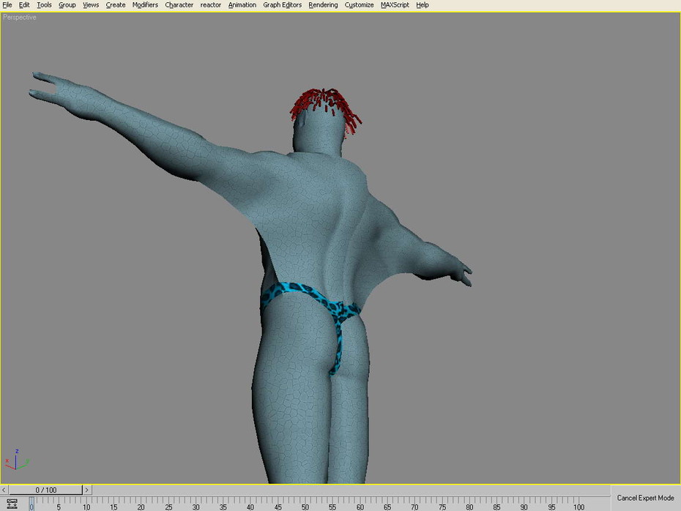Open the mini curve editor icon
This screenshot has width=681, height=511.
[x=12, y=504]
